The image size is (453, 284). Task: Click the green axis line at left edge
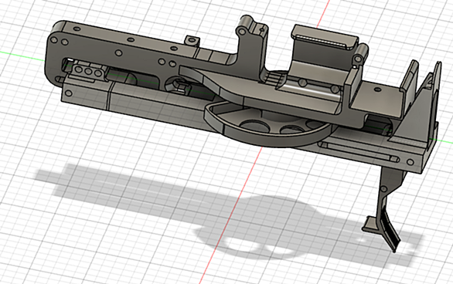click(x=22, y=56)
